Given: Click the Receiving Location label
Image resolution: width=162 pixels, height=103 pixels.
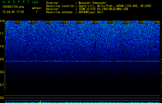Looking at the screenshot, I should (60, 6).
